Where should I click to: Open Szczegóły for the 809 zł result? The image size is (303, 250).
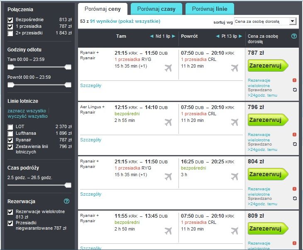90,248
